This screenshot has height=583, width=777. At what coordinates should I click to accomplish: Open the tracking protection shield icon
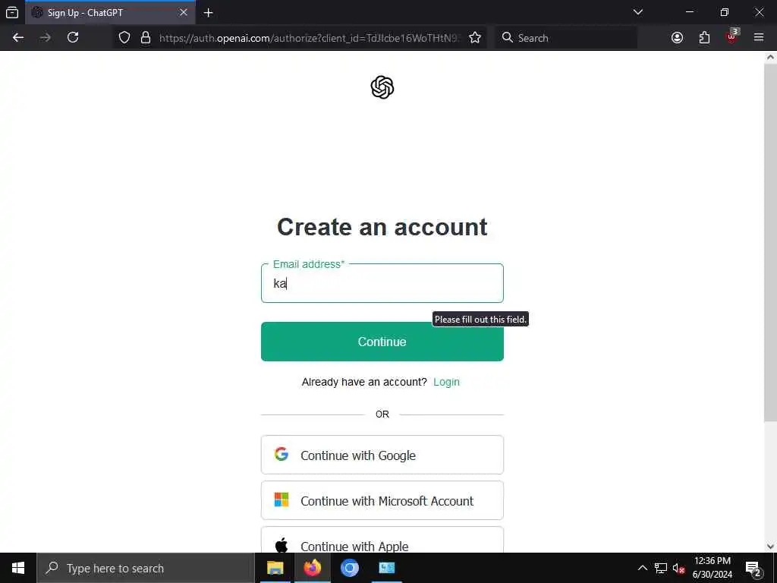pyautogui.click(x=124, y=38)
